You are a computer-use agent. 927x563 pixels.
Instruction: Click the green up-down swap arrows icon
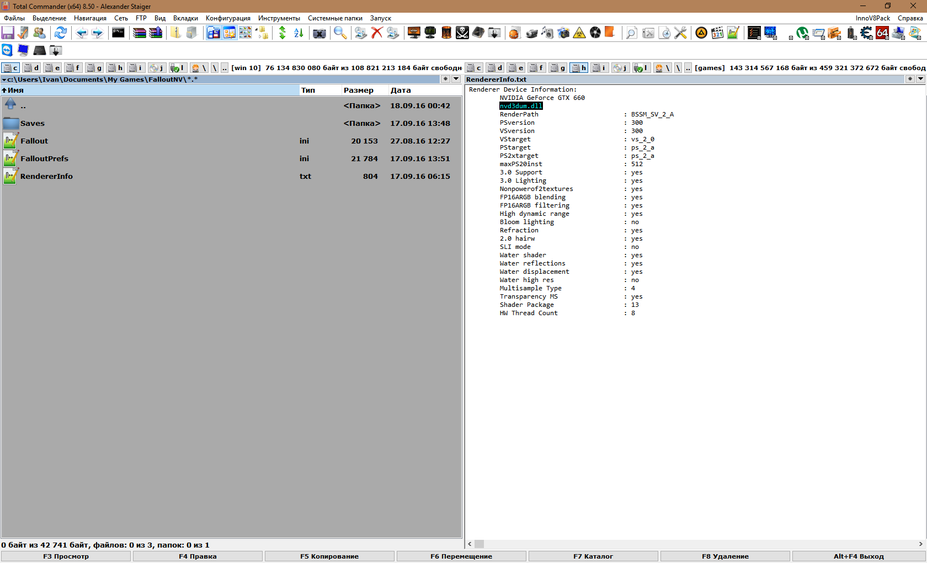tap(283, 33)
